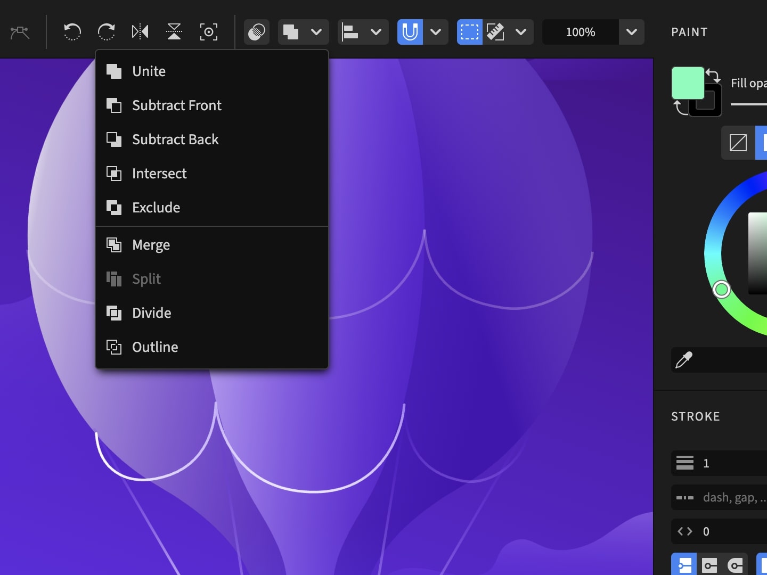This screenshot has height=575, width=767.
Task: Choose Subtract Back from the menu
Action: point(211,139)
